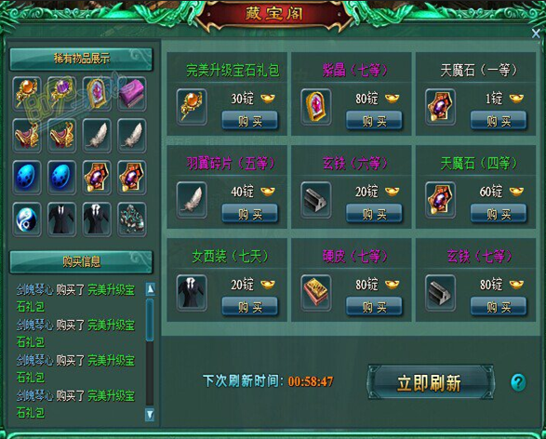Purchase 天魔石（四等）for 60锭
Viewport: 546px width, 439px height.
pyautogui.click(x=499, y=213)
